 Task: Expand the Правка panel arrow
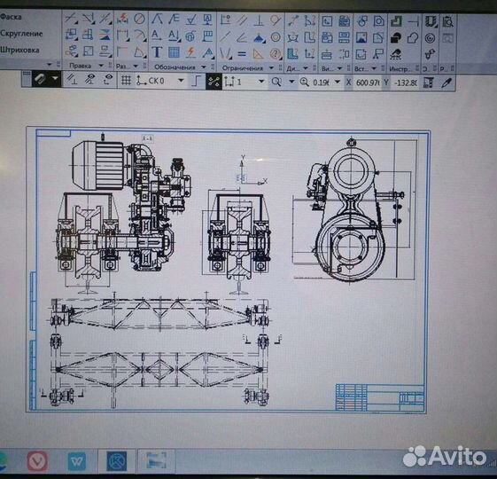click(101, 66)
